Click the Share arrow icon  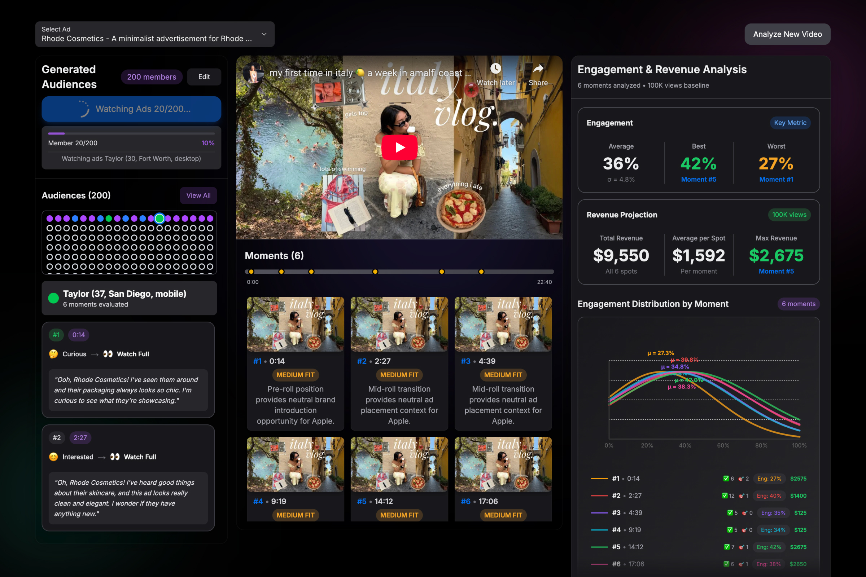point(538,69)
